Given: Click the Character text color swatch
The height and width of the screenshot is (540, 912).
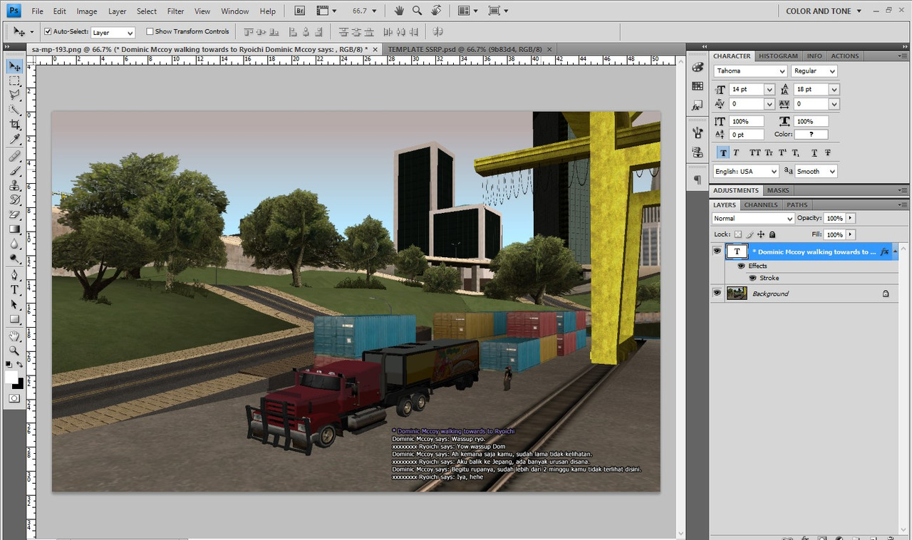Looking at the screenshot, I should [812, 135].
